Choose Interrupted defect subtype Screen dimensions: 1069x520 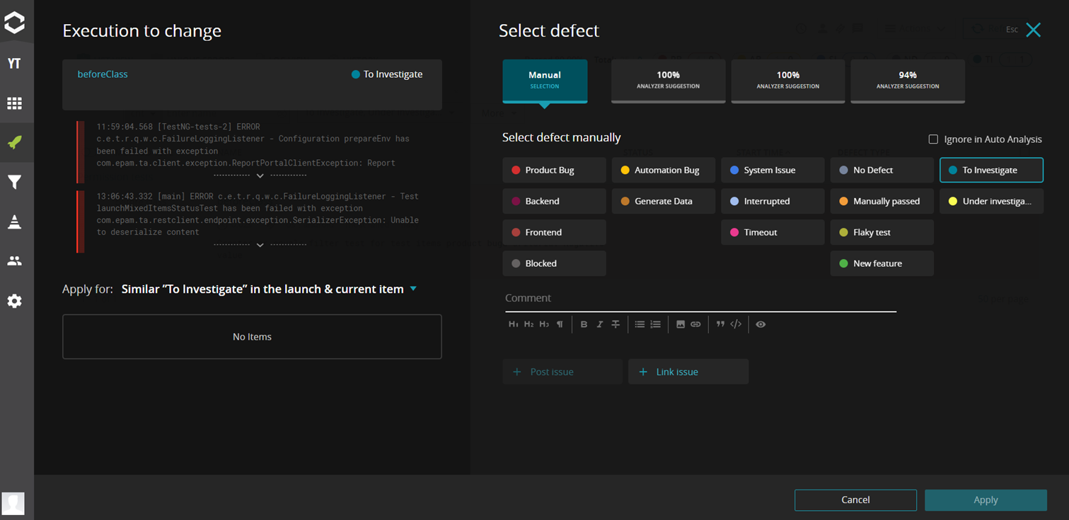[x=773, y=201]
